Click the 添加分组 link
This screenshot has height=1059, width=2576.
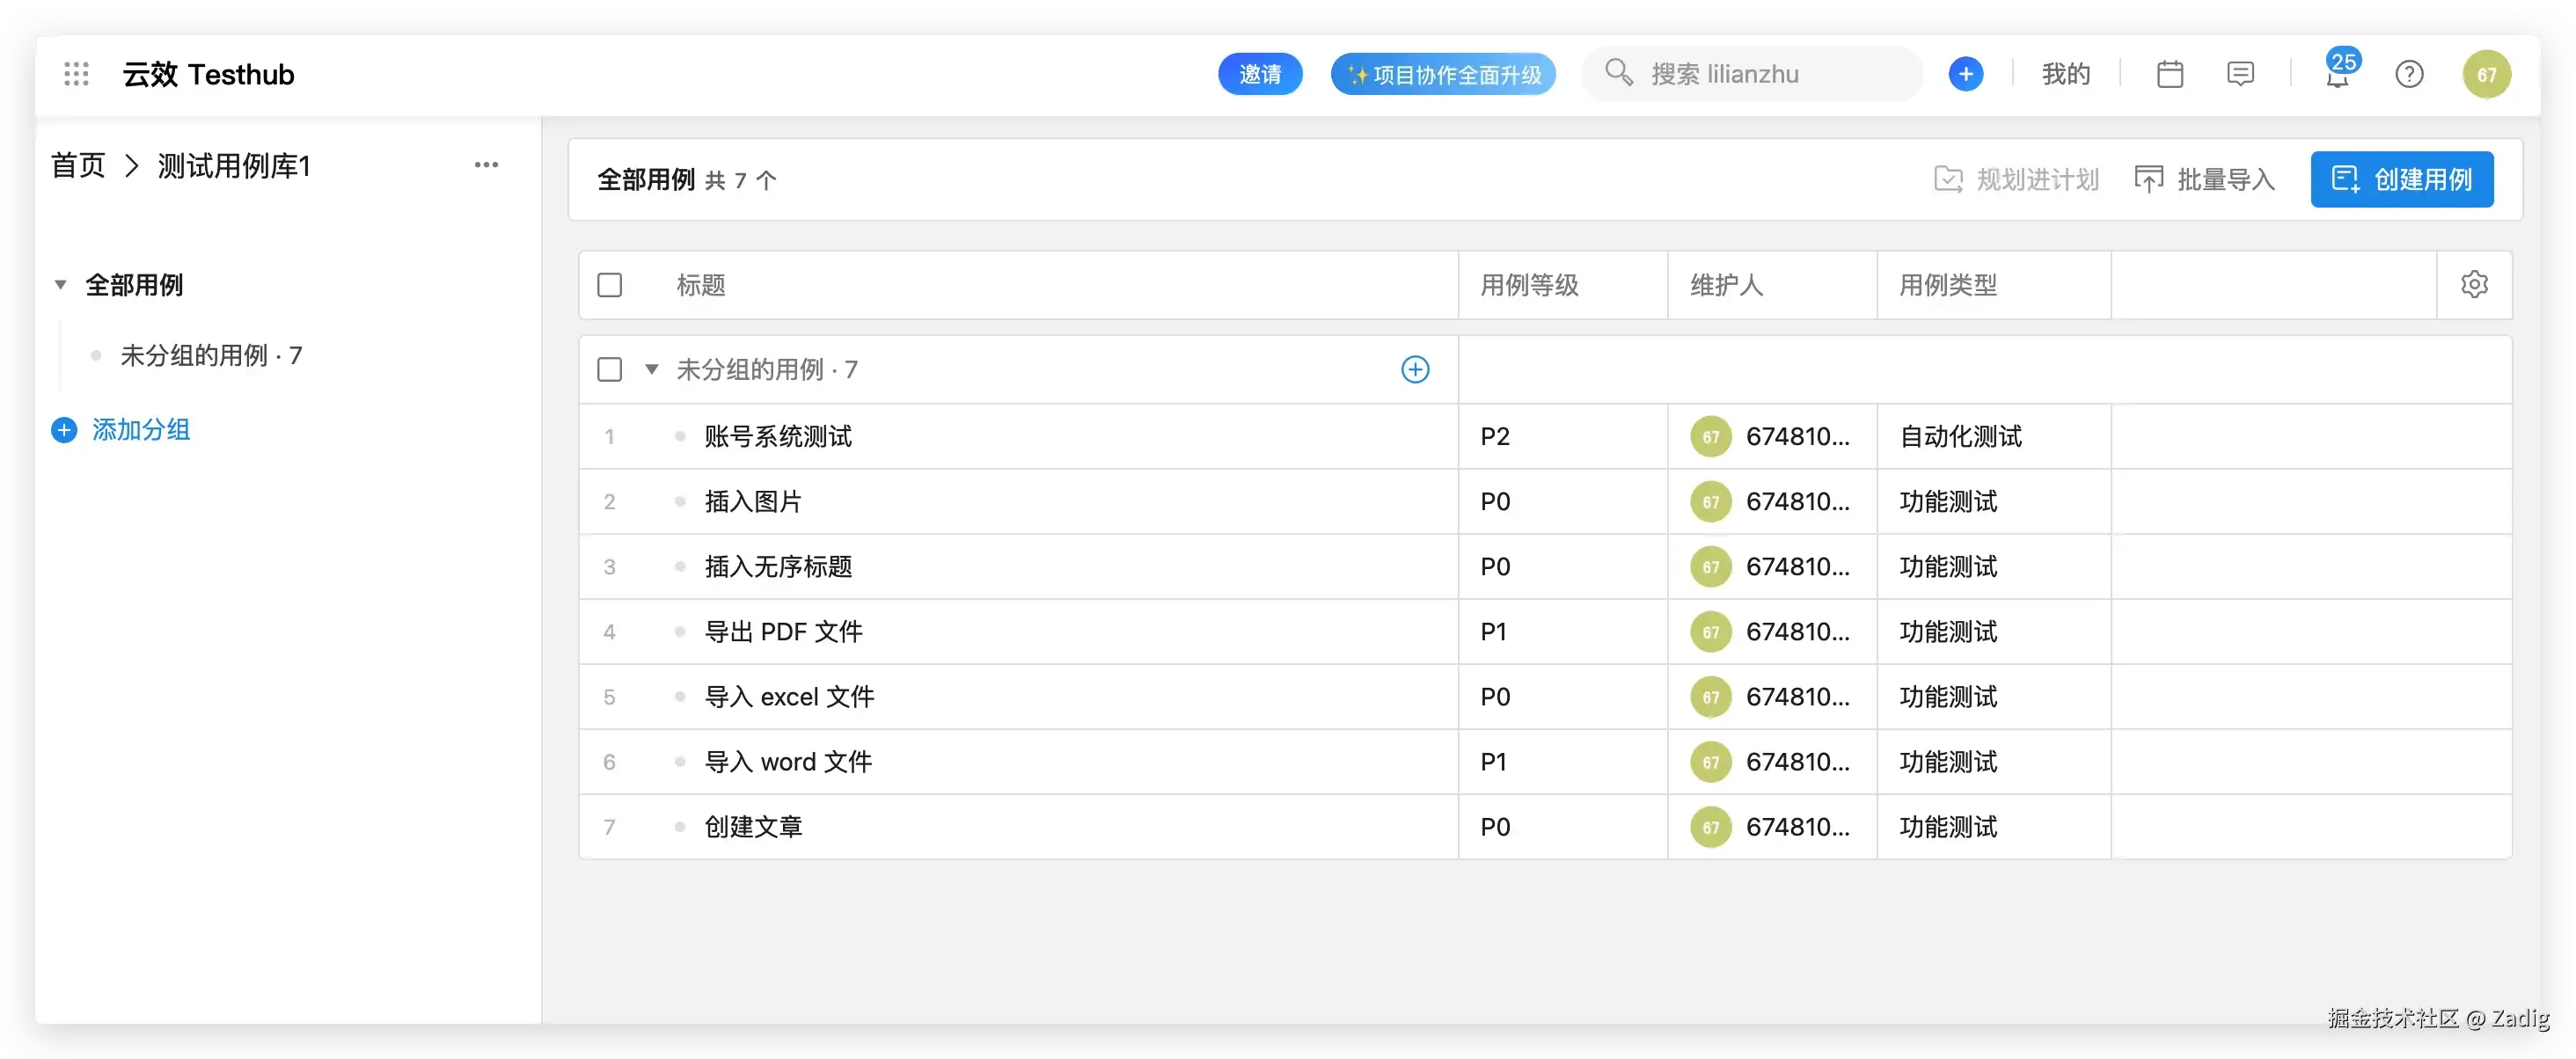[x=141, y=430]
